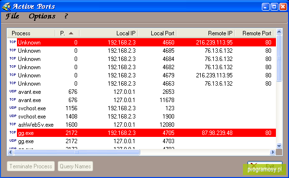Click TCP icon of Unknown row port 4660
This screenshot has height=178, width=289.
[13, 42]
